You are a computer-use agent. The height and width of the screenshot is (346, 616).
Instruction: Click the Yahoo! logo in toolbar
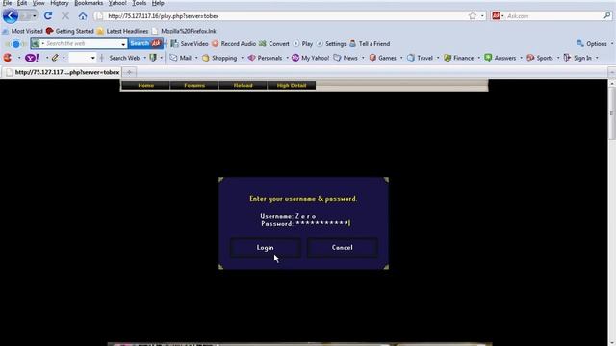tap(32, 58)
